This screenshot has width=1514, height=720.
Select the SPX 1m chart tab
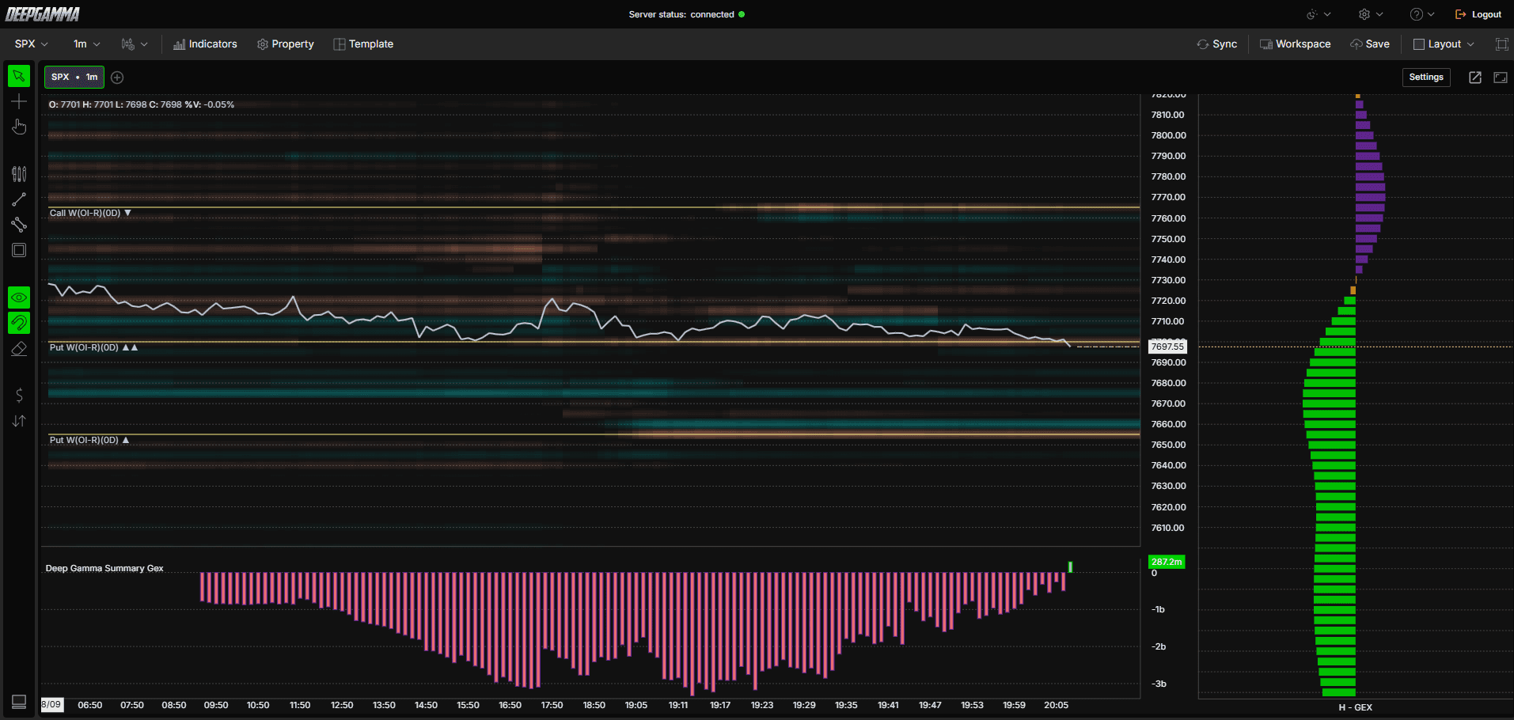(74, 77)
